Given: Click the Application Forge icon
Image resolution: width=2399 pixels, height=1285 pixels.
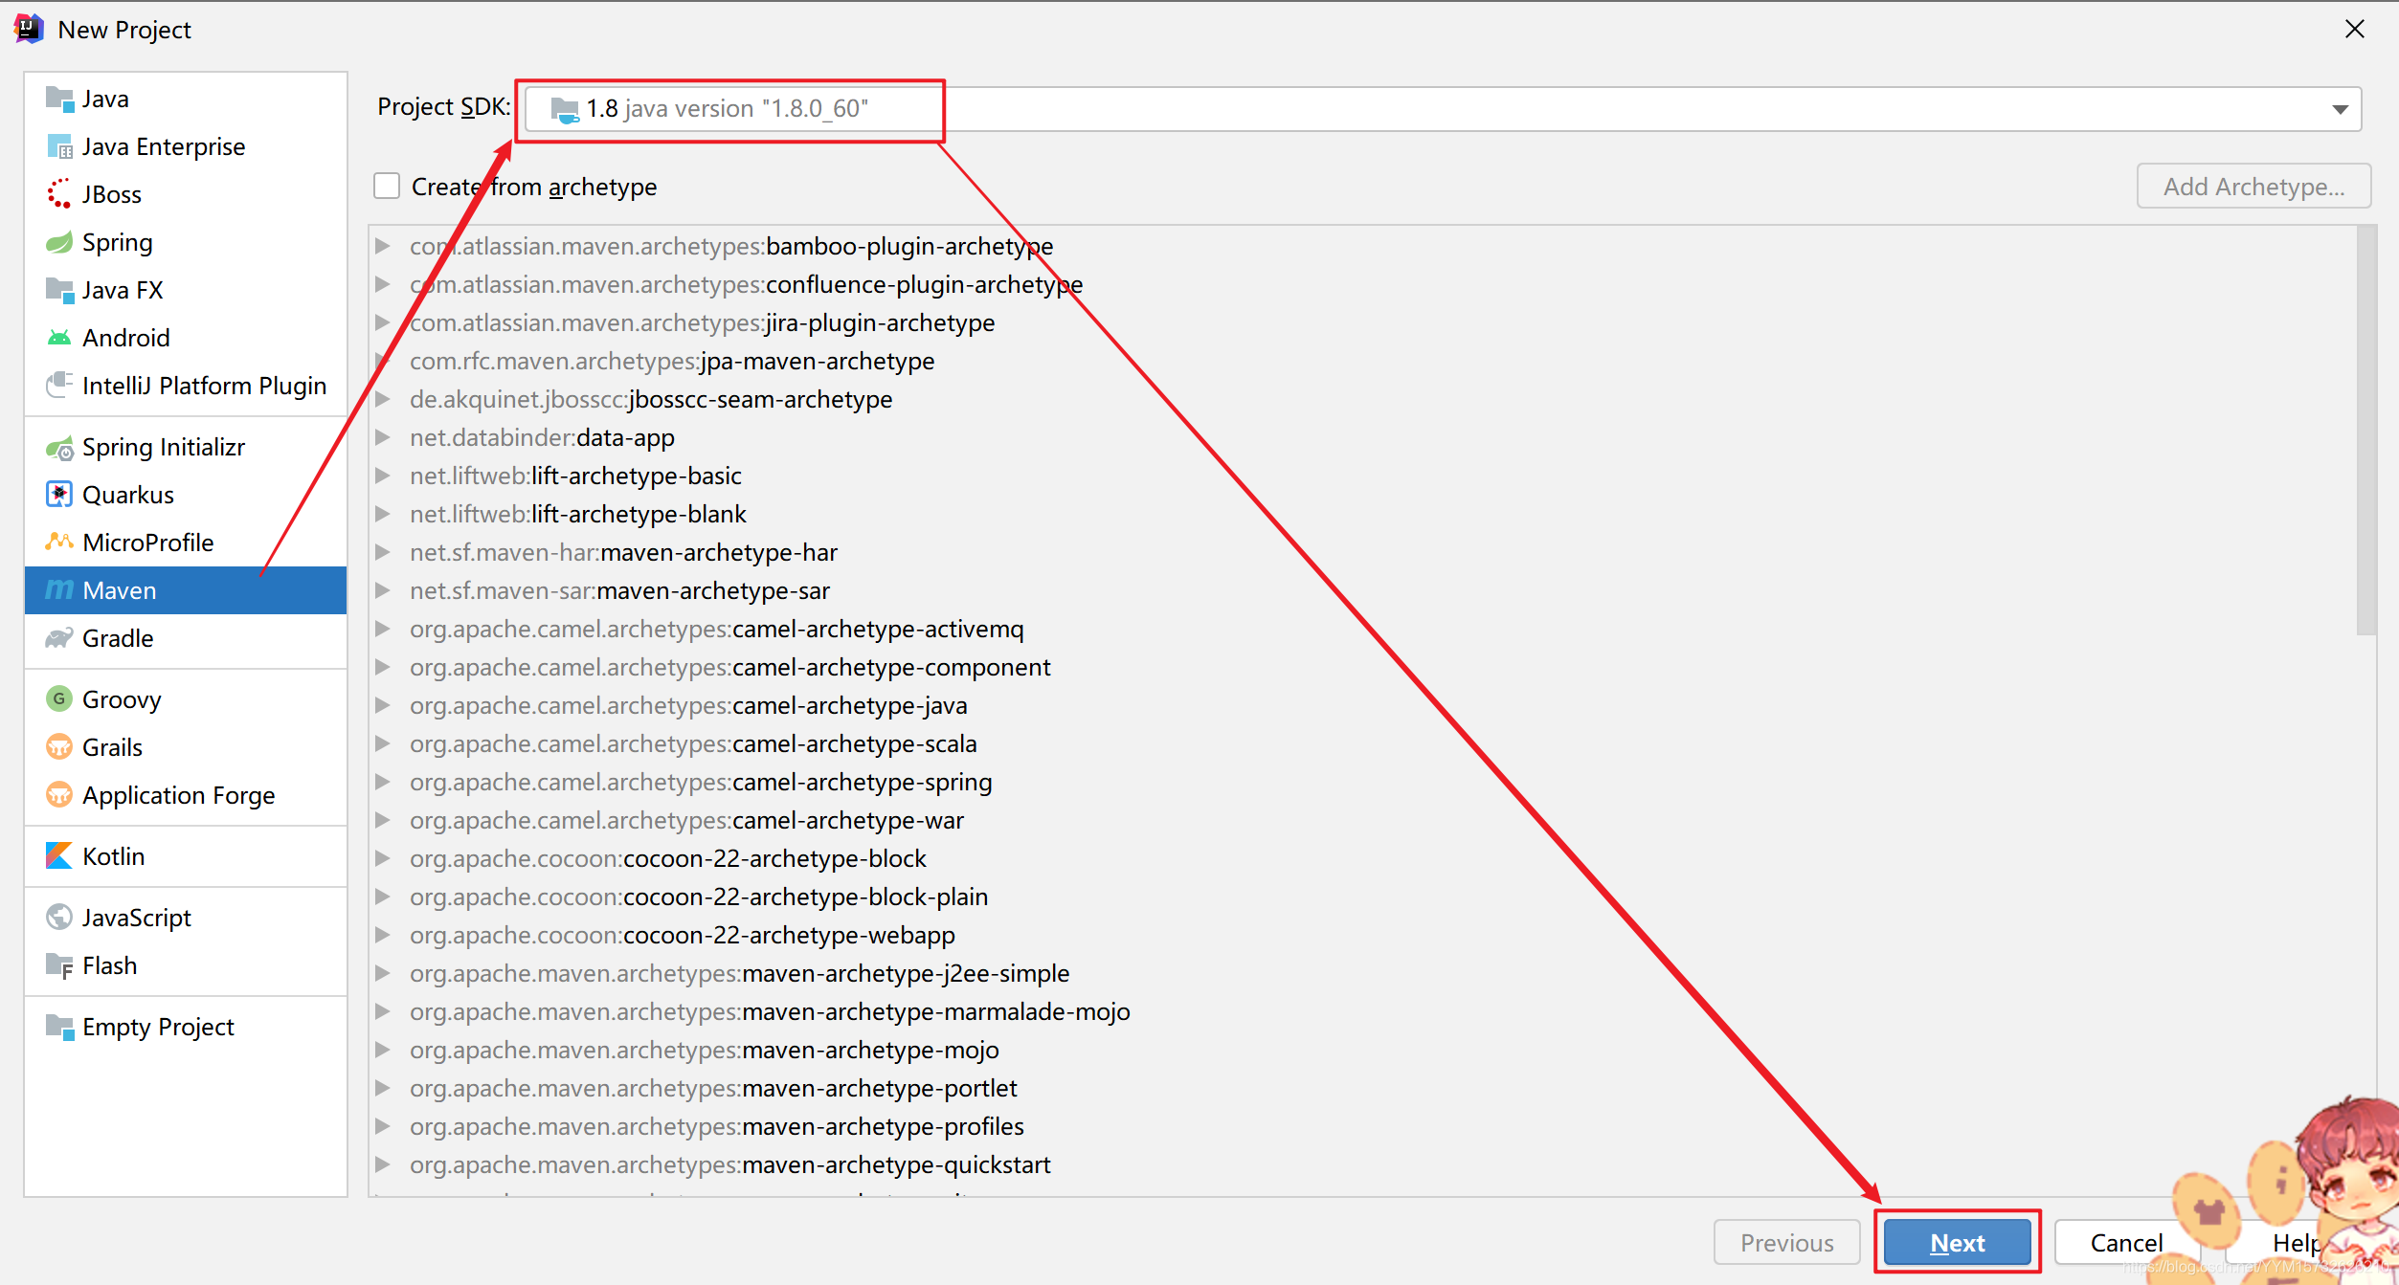Looking at the screenshot, I should pos(59,795).
